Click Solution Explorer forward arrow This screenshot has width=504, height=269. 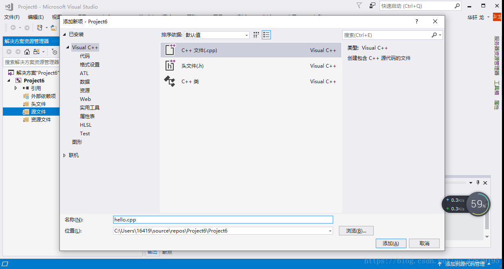click(18, 52)
